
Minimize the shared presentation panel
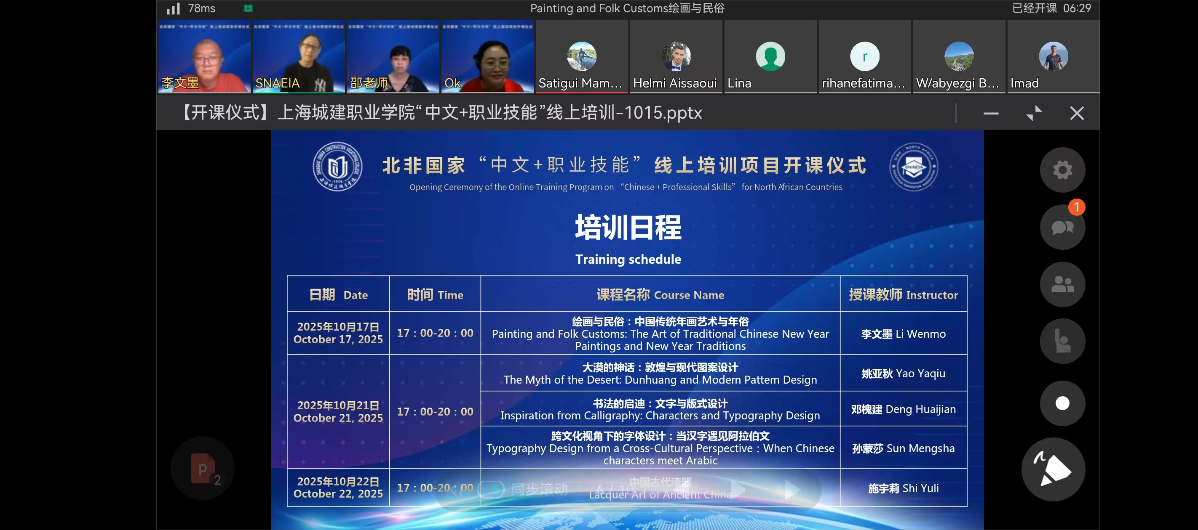(x=991, y=113)
